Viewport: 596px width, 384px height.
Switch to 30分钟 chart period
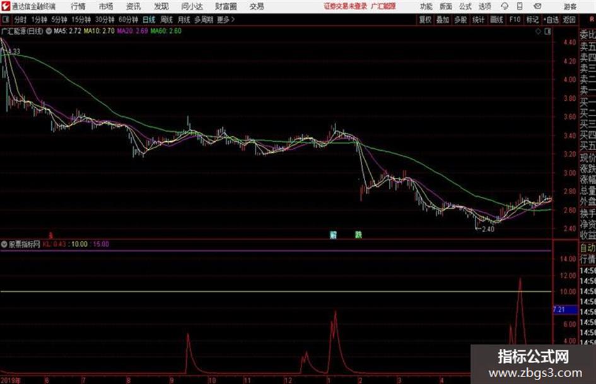click(x=105, y=20)
